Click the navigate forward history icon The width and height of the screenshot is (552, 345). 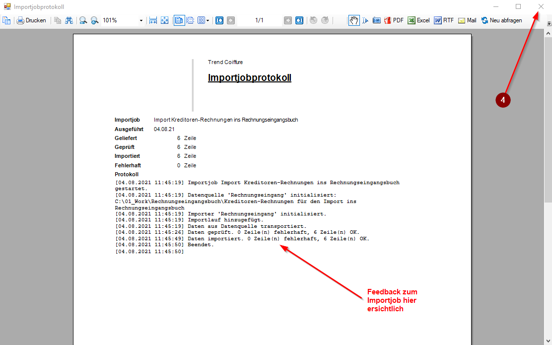(x=325, y=20)
